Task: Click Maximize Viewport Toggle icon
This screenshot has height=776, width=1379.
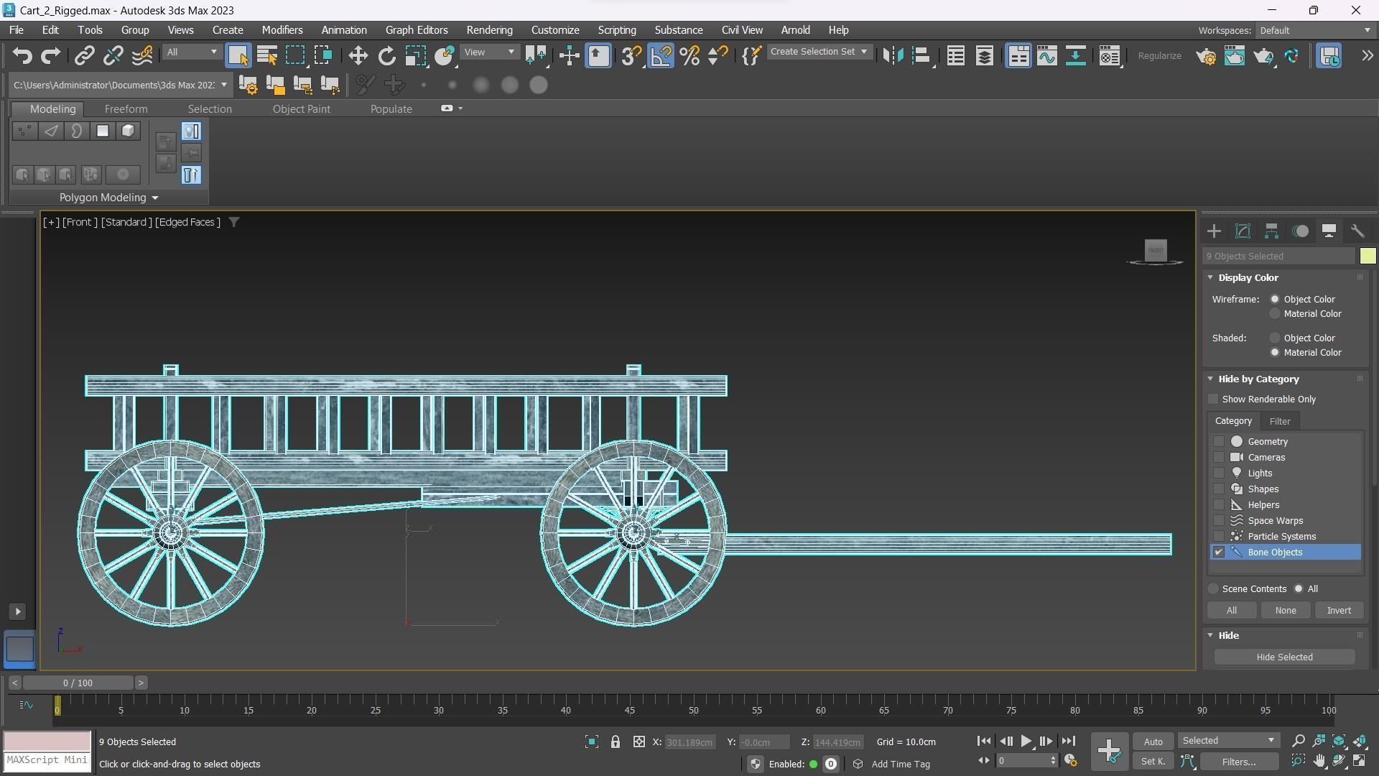Action: (1360, 761)
